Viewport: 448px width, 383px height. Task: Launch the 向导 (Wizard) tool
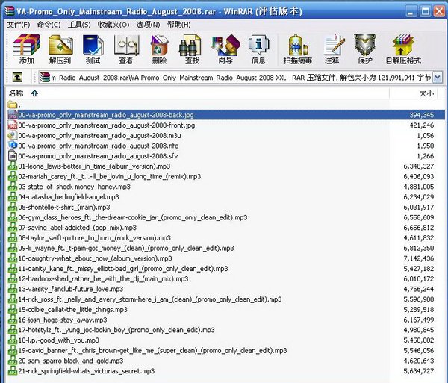coord(225,45)
